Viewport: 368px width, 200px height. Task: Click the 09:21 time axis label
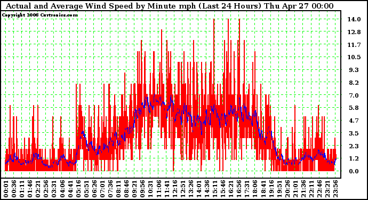pos(134,189)
